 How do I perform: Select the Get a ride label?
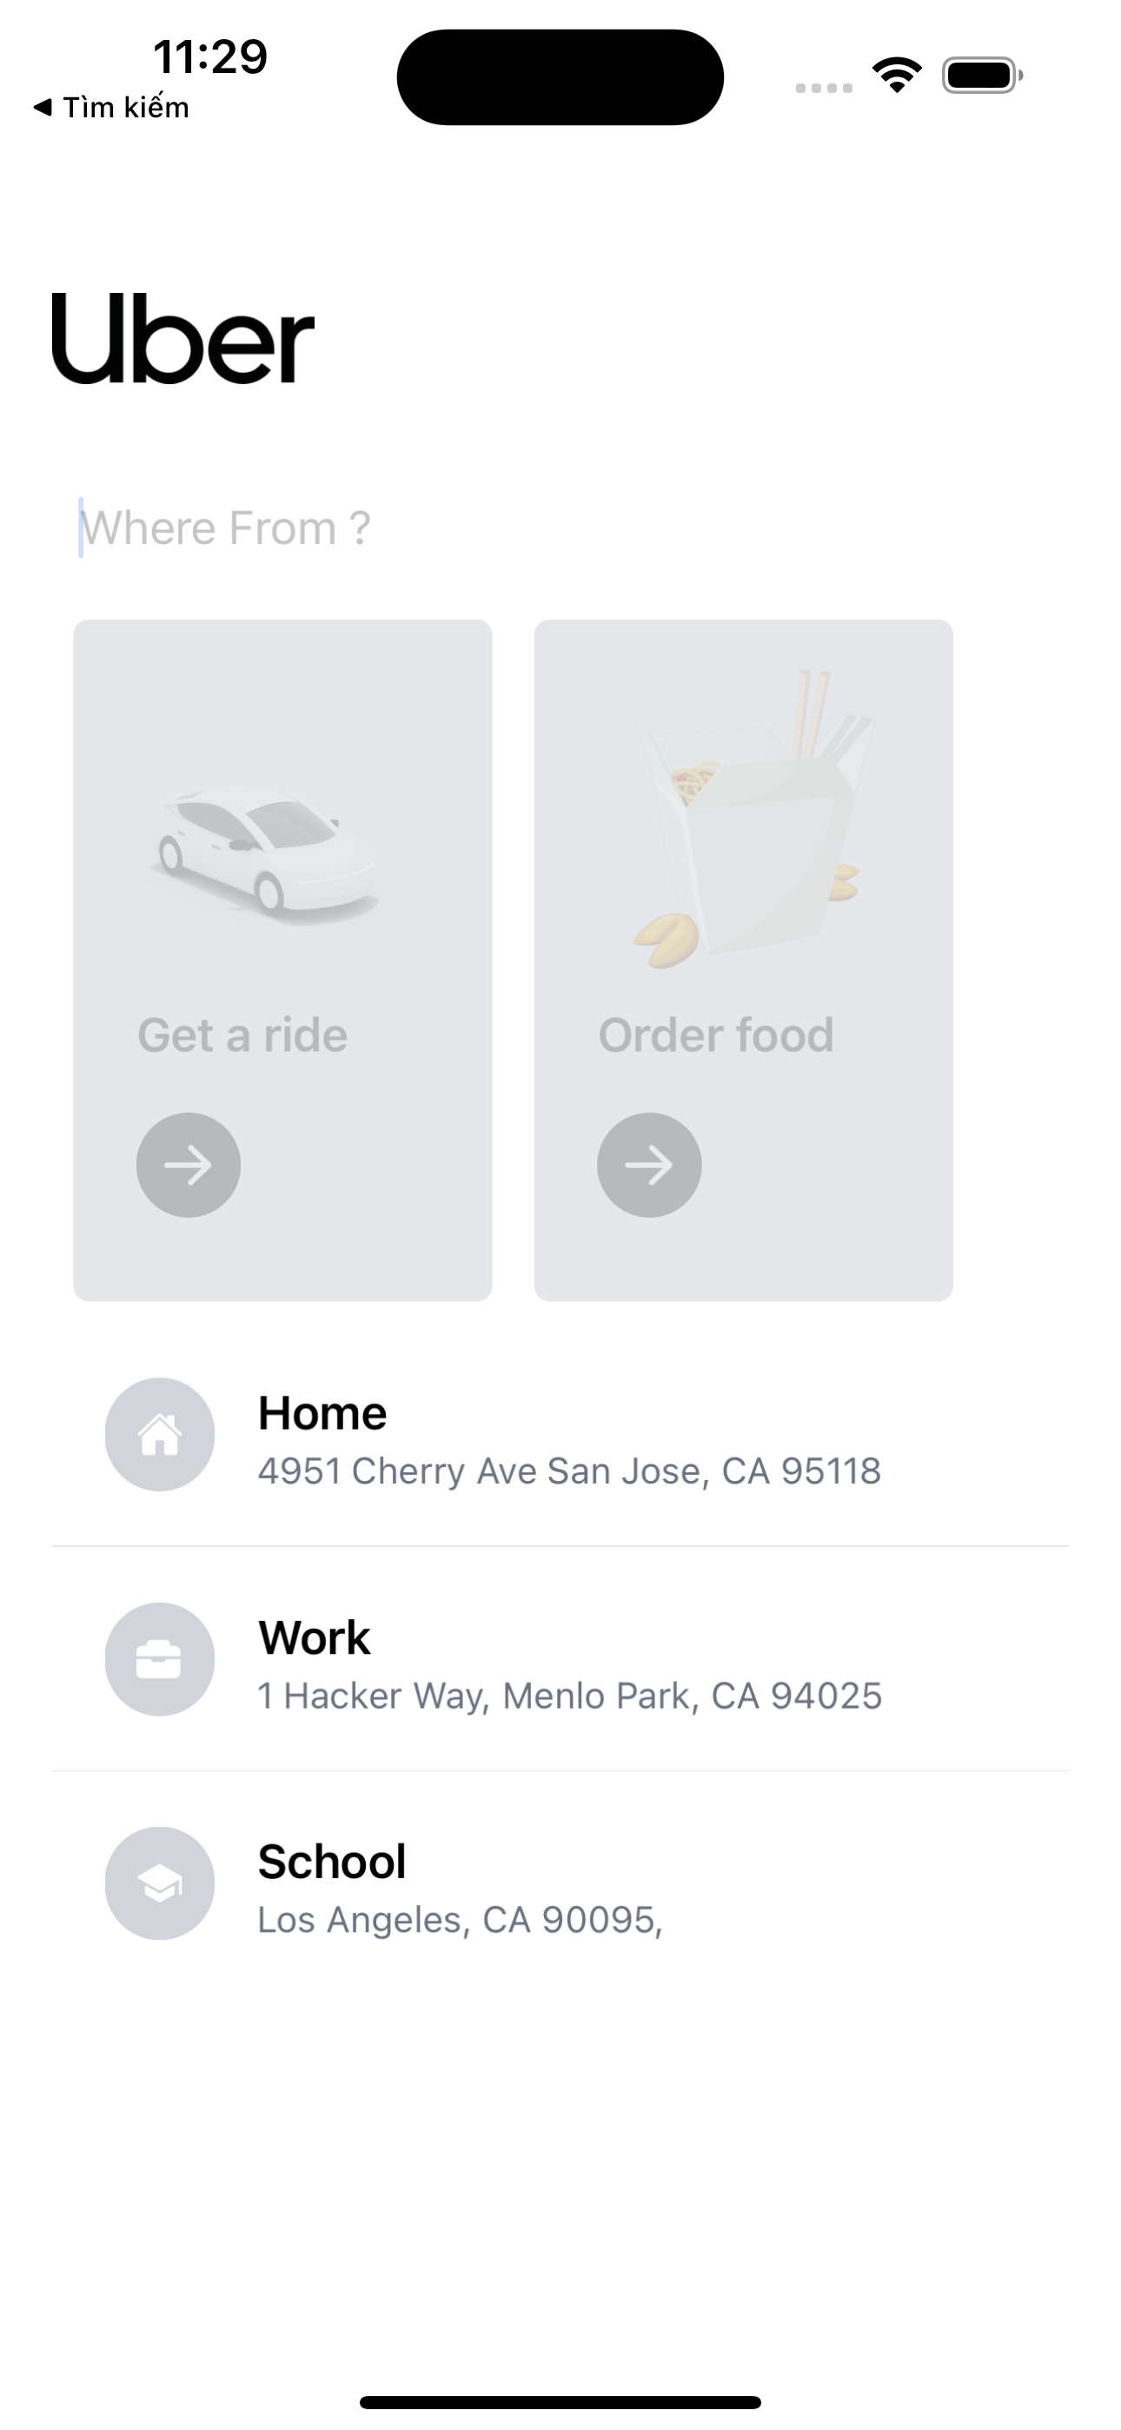pos(242,1035)
